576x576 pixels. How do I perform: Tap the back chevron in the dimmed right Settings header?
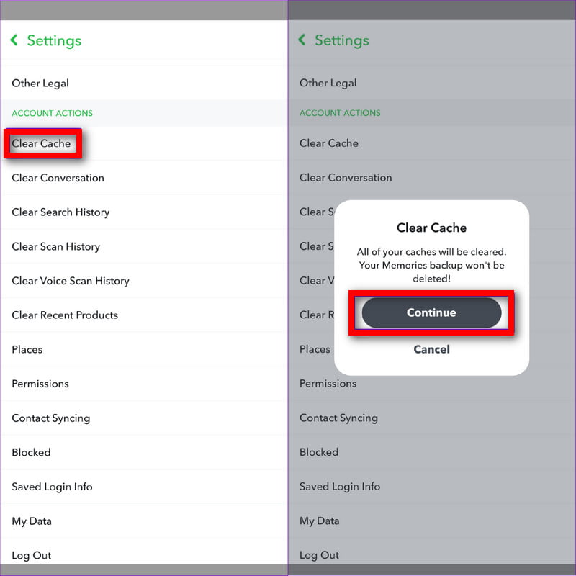pos(302,41)
